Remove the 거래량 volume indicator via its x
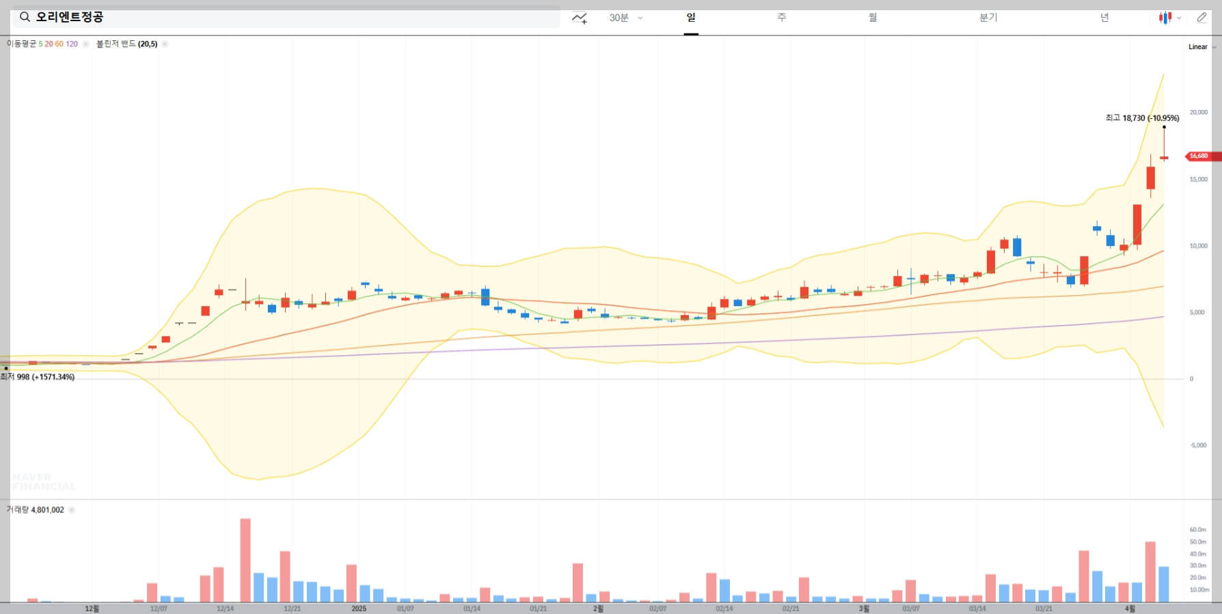 click(x=72, y=510)
